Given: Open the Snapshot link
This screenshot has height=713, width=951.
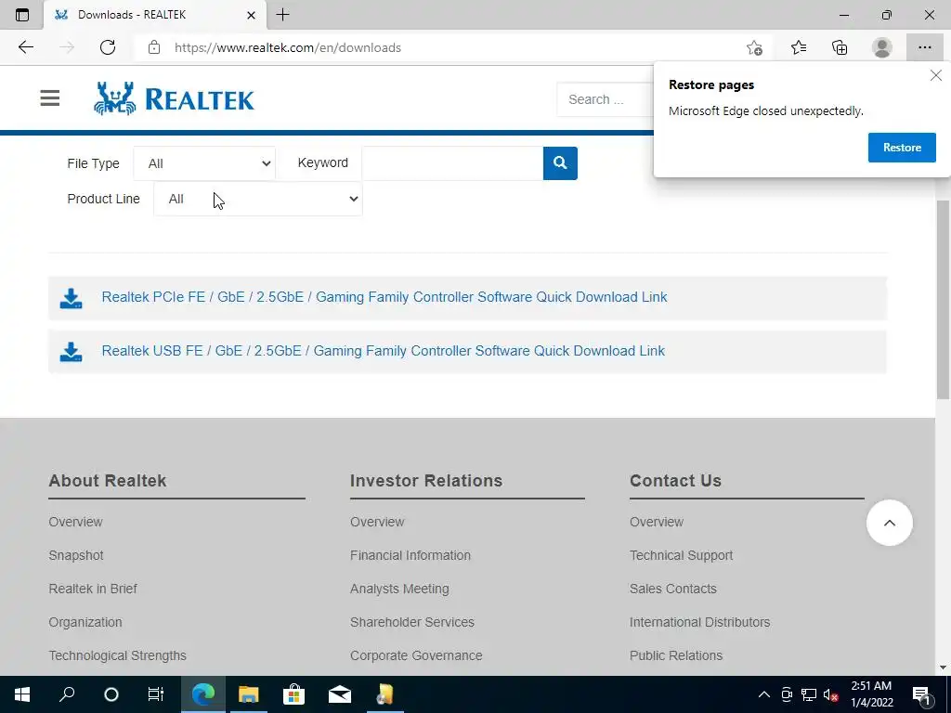Looking at the screenshot, I should [x=76, y=555].
